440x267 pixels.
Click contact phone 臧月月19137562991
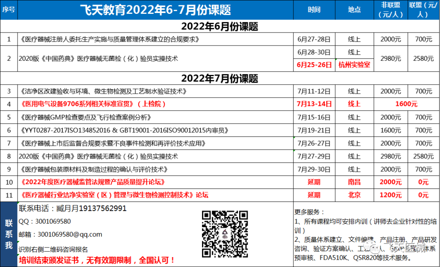pos(73,208)
